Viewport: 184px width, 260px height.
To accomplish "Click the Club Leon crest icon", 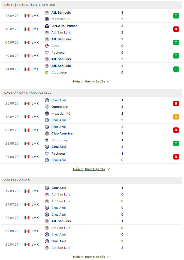I will (x=47, y=72).
